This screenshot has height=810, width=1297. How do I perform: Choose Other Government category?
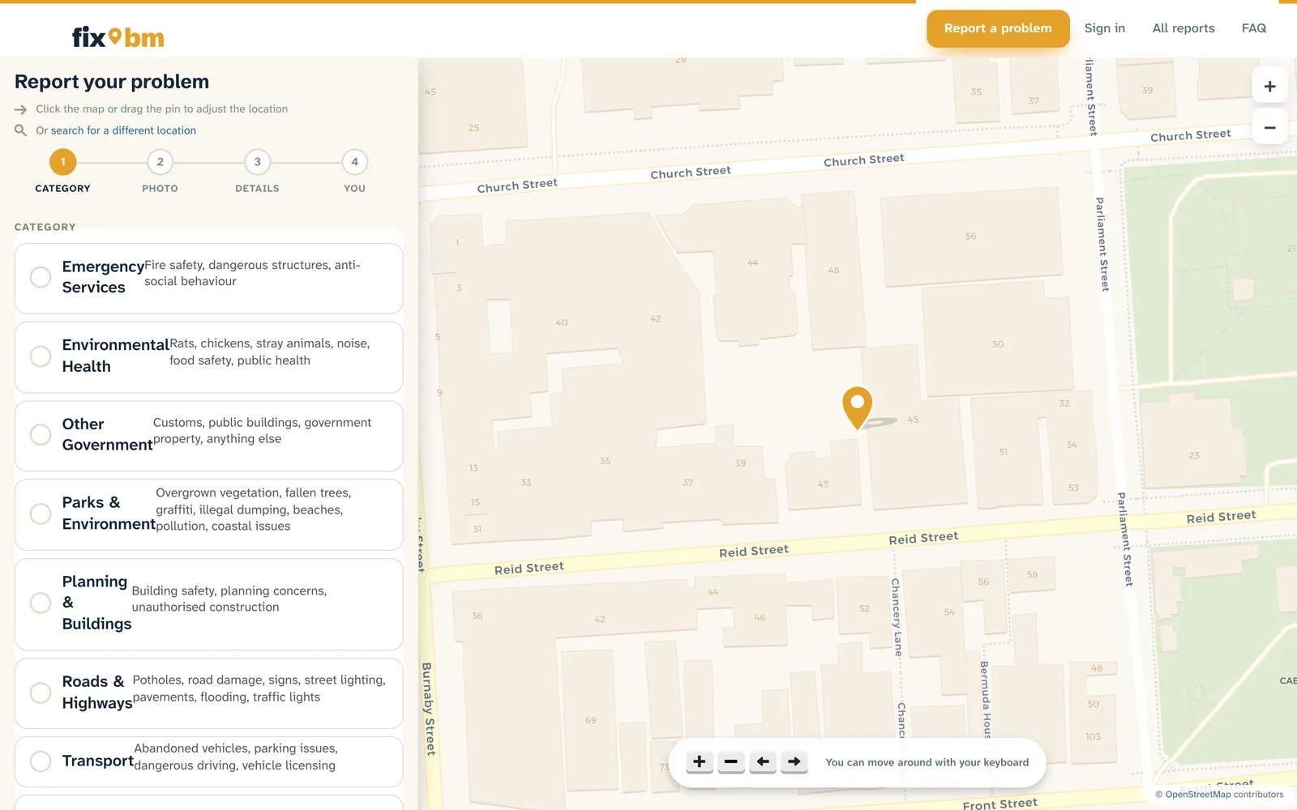pos(208,436)
